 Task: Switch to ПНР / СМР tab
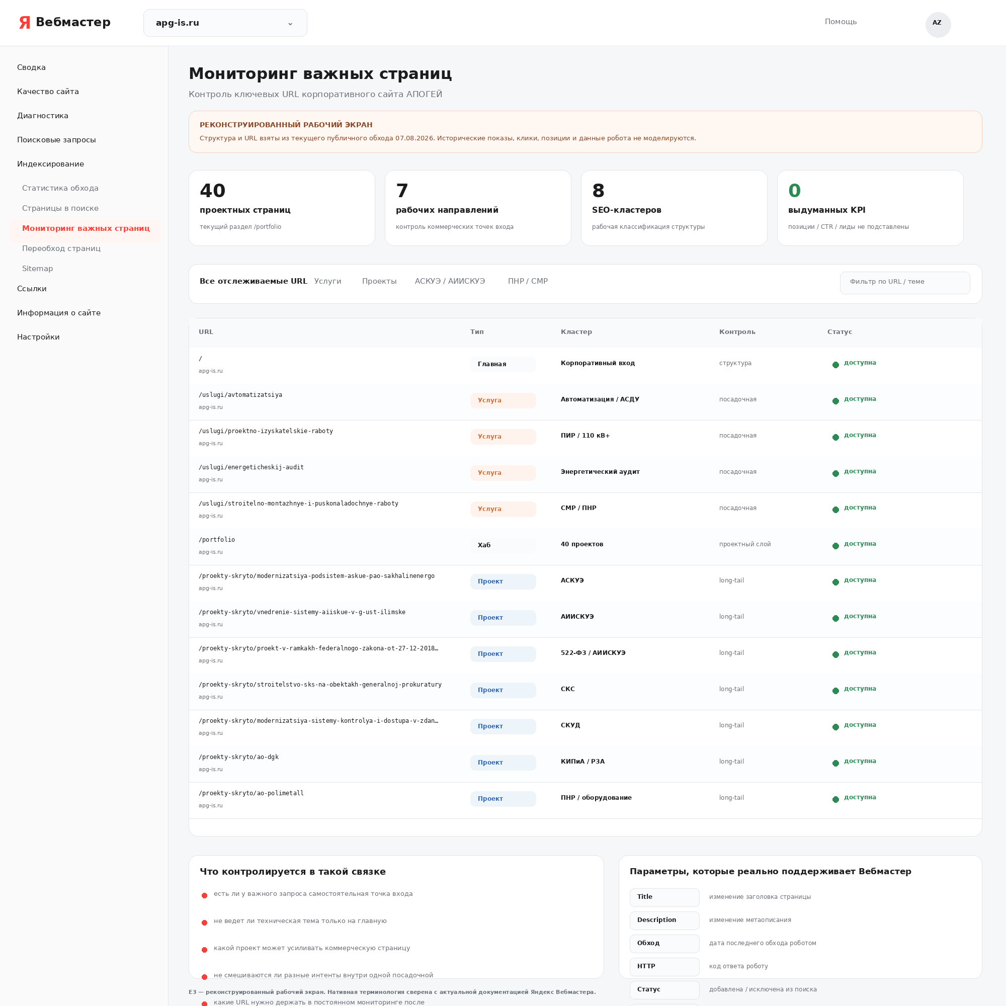point(528,281)
